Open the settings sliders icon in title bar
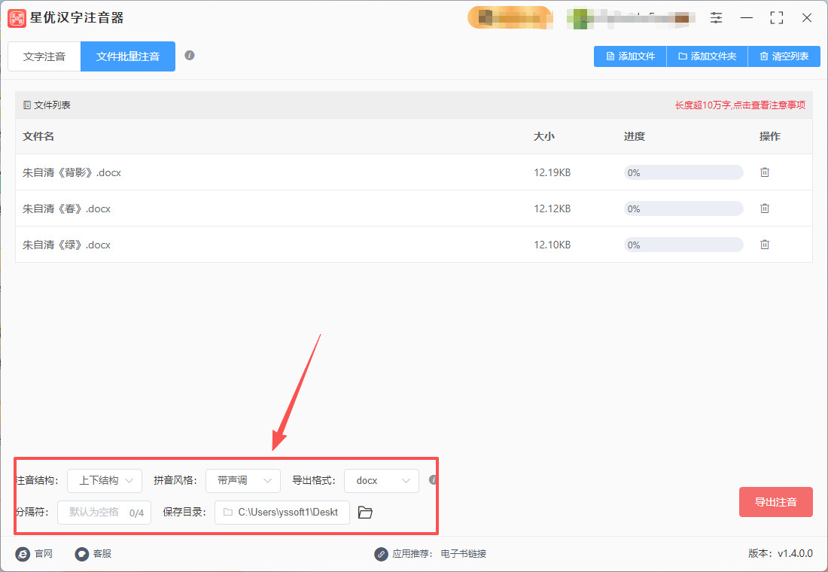Viewport: 828px width, 572px height. (x=716, y=17)
